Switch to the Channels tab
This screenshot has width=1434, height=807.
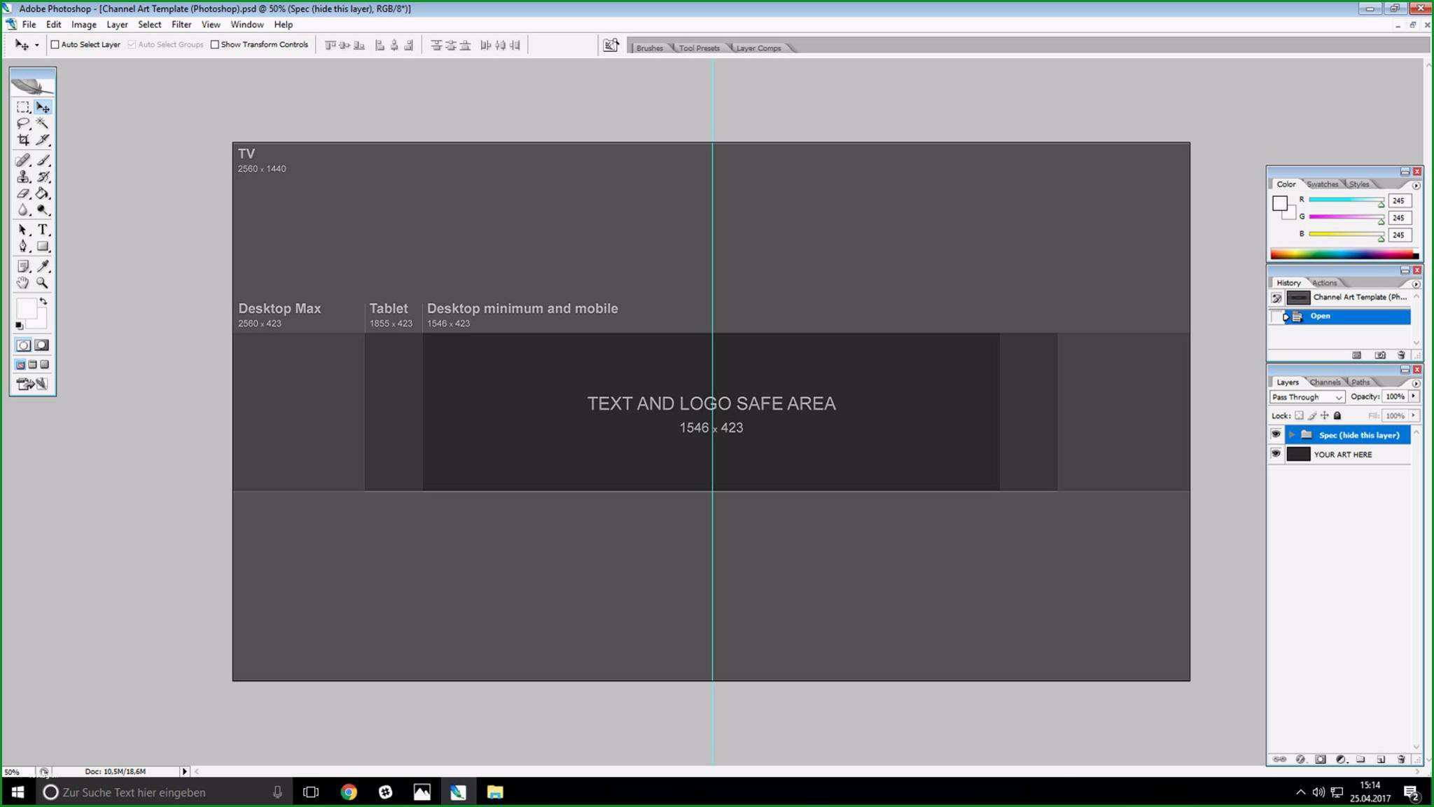coord(1325,381)
